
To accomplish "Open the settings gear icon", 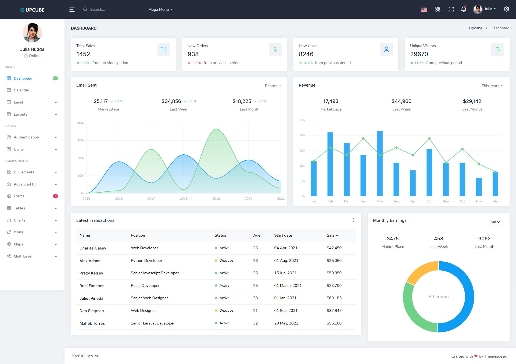I will 507,9.
